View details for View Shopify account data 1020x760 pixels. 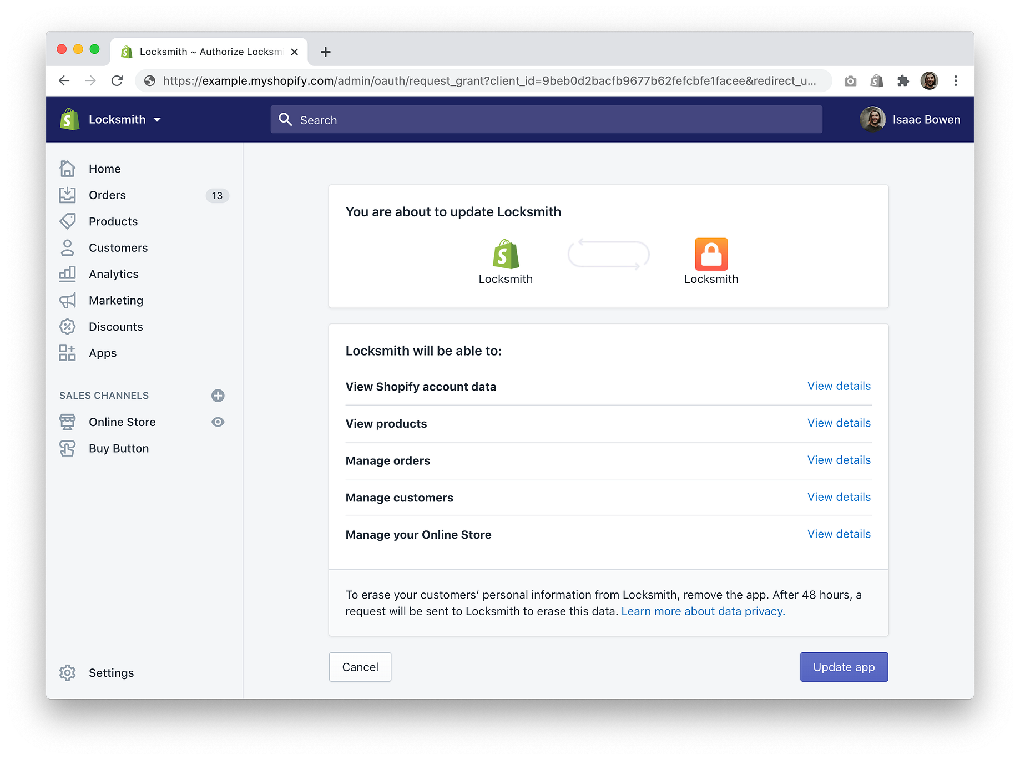click(x=839, y=386)
